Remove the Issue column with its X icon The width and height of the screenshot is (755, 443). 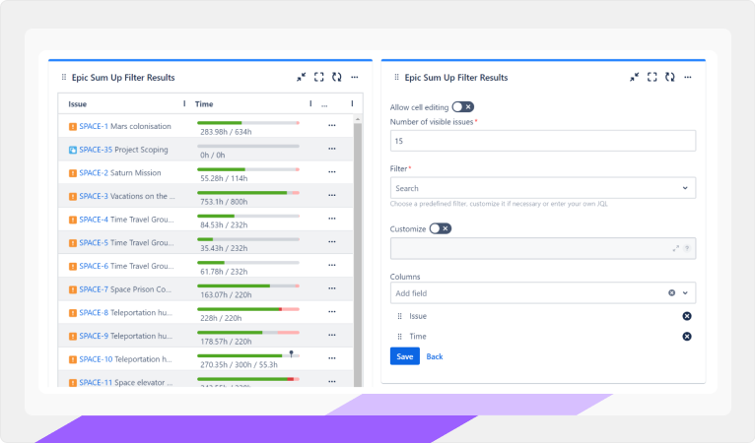(687, 316)
